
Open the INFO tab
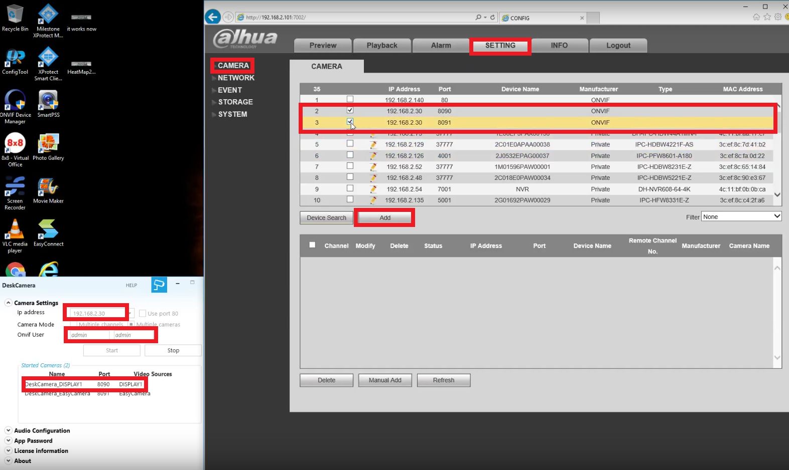click(559, 46)
